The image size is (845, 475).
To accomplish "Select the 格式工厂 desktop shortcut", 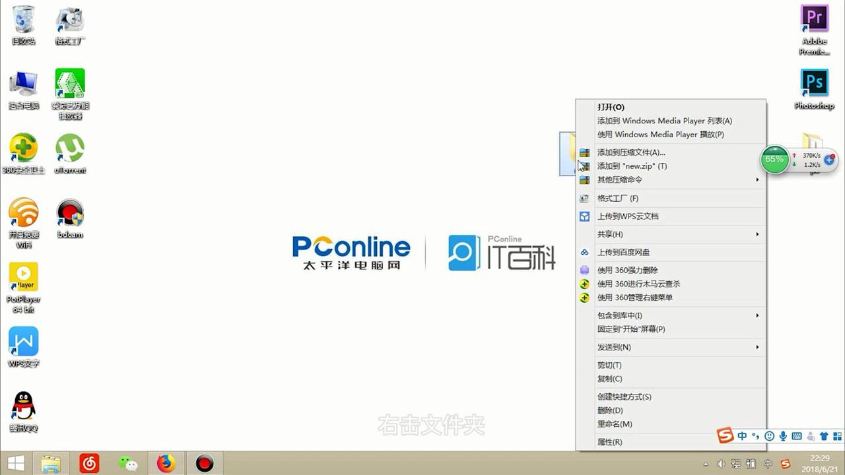I will (70, 26).
